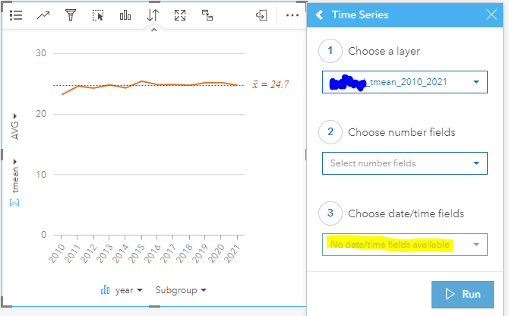Viewport: 509px width, 316px height.
Task: Click the Flip card icon
Action: pyautogui.click(x=261, y=15)
